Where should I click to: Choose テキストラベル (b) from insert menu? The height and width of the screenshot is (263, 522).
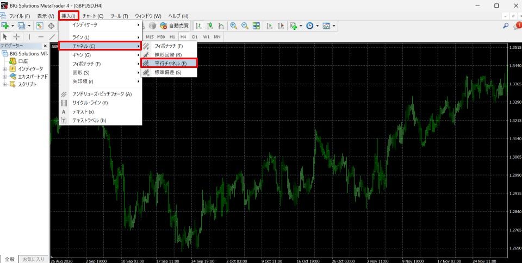point(89,120)
